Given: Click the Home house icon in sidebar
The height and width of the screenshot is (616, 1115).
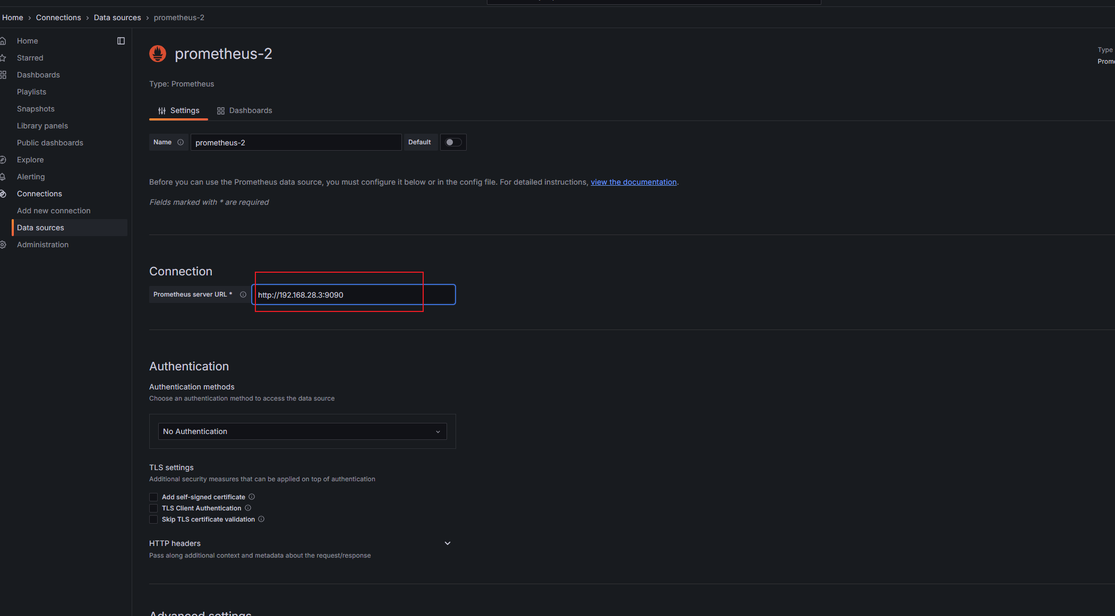Looking at the screenshot, I should point(3,41).
